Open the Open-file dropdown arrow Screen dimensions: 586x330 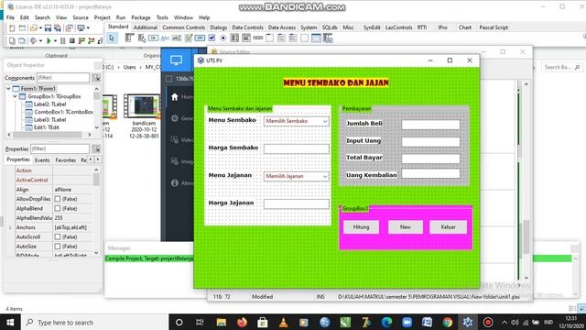(40, 28)
